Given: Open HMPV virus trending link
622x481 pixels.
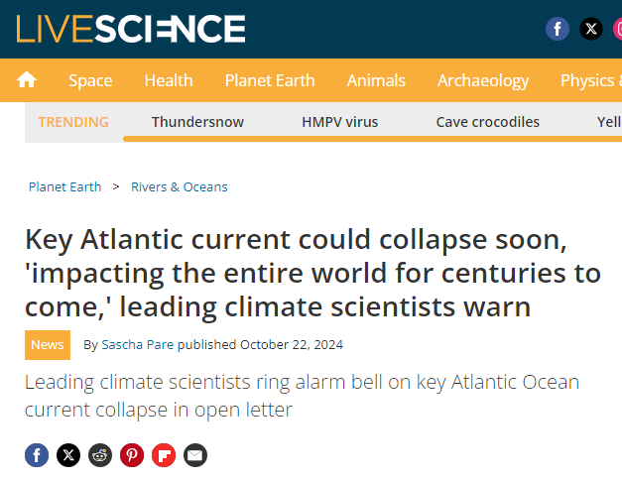Looking at the screenshot, I should coord(340,122).
